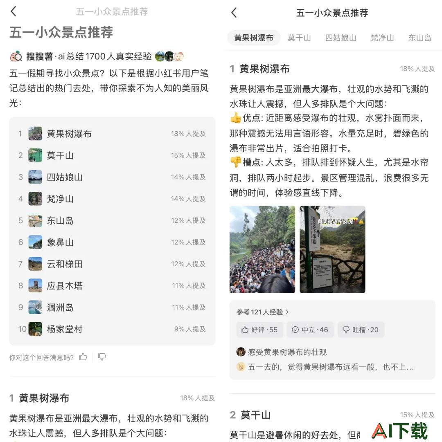Filter reviews by 好评·55
Viewport: 442px width, 442px height.
tap(259, 330)
